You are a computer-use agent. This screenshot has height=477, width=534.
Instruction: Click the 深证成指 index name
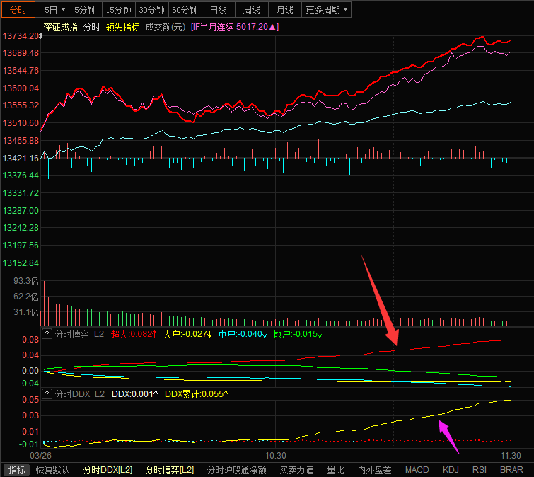[x=60, y=27]
